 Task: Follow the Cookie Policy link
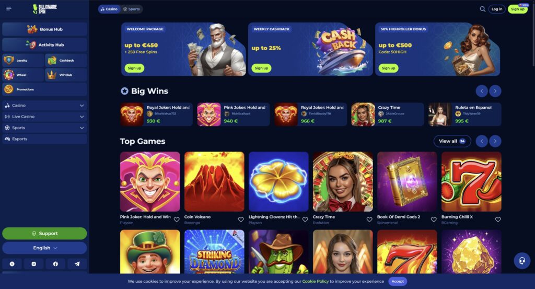(x=315, y=282)
